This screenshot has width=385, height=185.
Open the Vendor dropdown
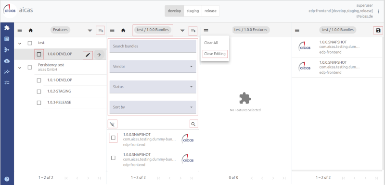pyautogui.click(x=153, y=66)
